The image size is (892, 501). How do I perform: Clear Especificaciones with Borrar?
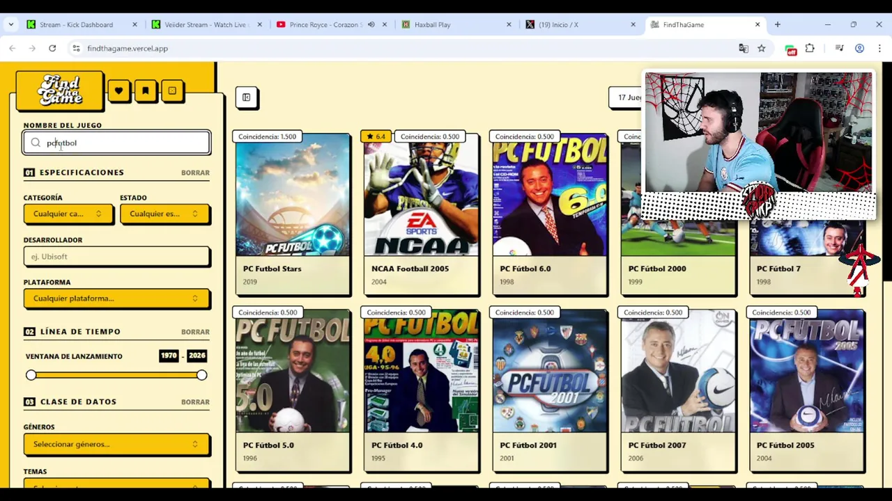coord(195,173)
